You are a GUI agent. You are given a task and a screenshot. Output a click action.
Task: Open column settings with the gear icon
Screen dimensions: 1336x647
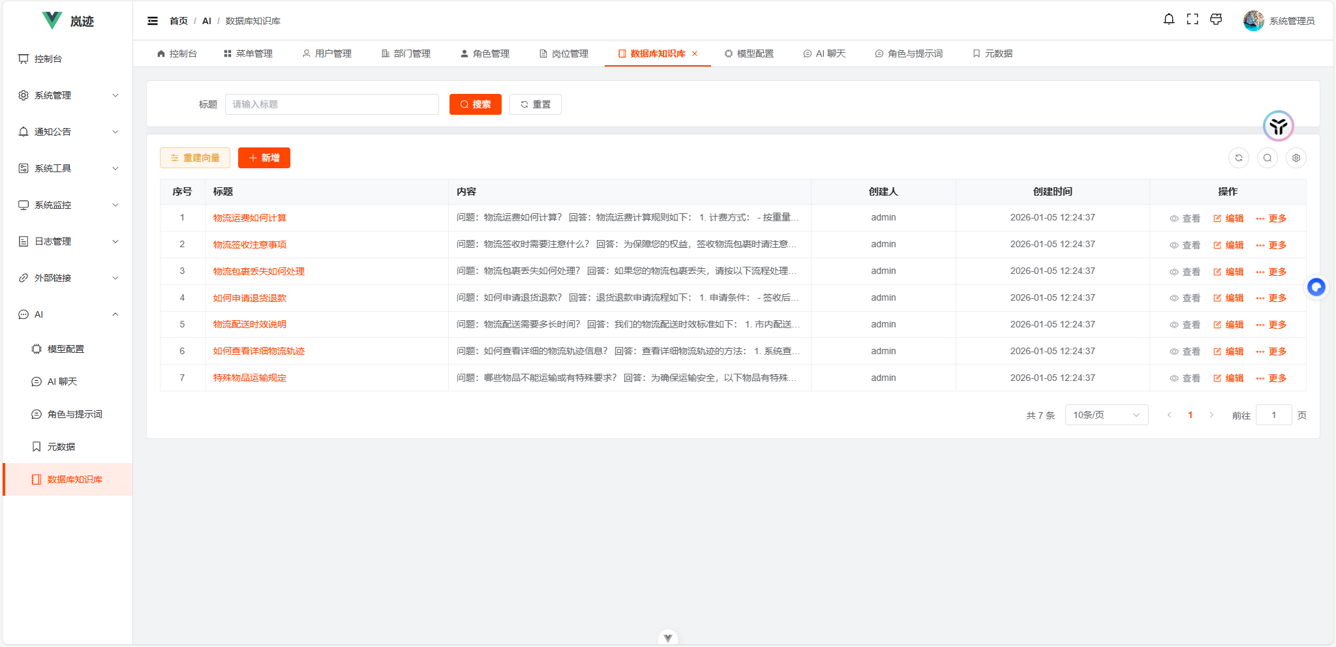(x=1296, y=157)
